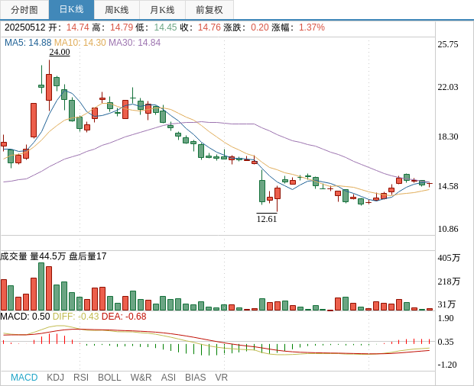The image size is (474, 386).
Task: Click the 前复权 adjustment option
Action: (x=209, y=10)
